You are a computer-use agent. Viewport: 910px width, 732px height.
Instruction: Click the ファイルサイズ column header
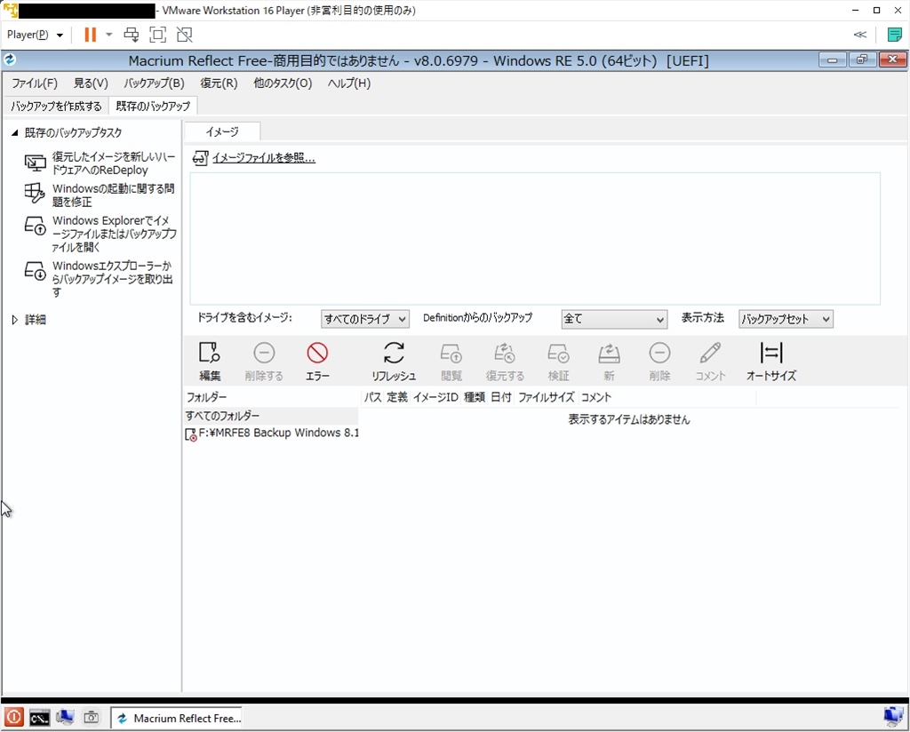[547, 397]
